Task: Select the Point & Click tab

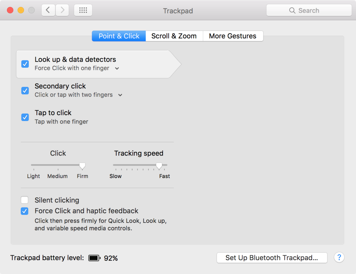Action: pyautogui.click(x=119, y=36)
